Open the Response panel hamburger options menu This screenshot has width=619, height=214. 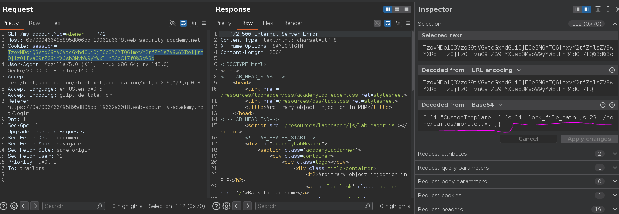point(408,23)
